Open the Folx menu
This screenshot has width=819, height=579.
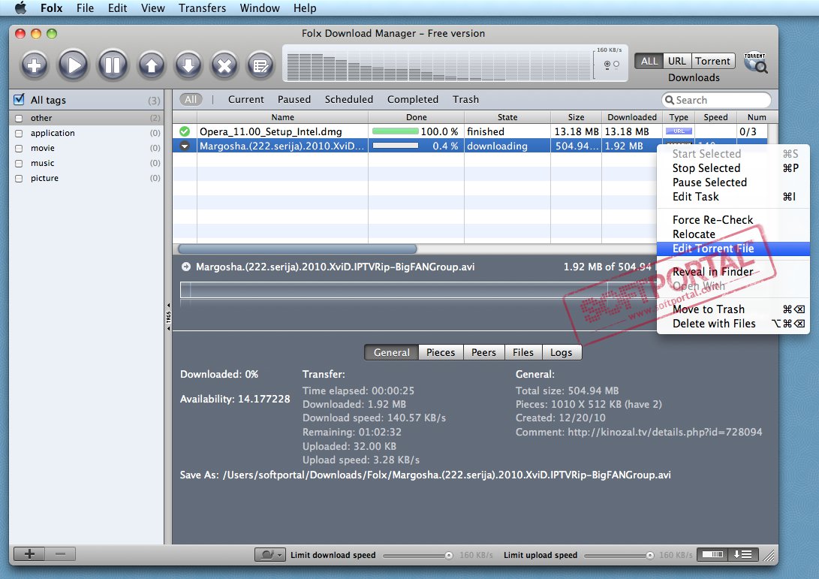tap(51, 8)
